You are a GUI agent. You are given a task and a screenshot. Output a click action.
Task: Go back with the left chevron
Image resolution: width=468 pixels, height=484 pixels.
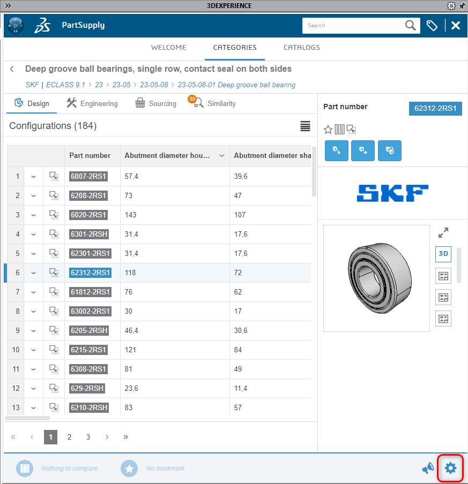tap(12, 69)
